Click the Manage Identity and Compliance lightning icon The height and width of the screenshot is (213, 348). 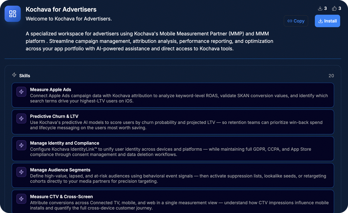coord(21,145)
